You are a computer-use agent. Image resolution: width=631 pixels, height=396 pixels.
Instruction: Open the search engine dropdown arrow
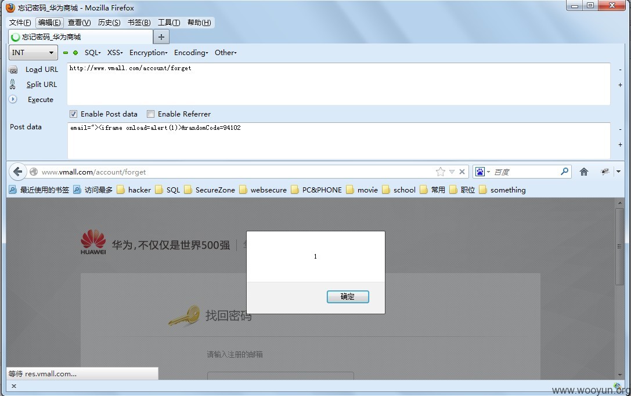488,172
